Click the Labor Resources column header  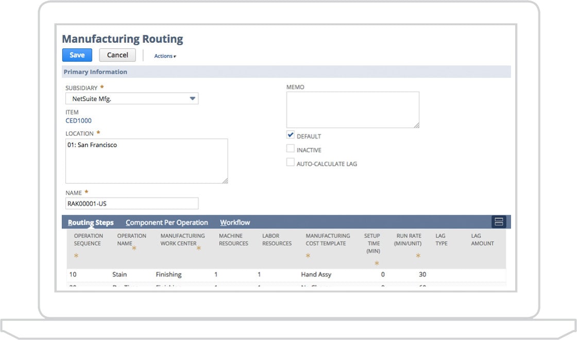click(x=277, y=240)
